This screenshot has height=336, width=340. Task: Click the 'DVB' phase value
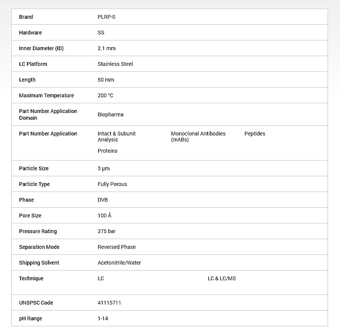point(103,200)
